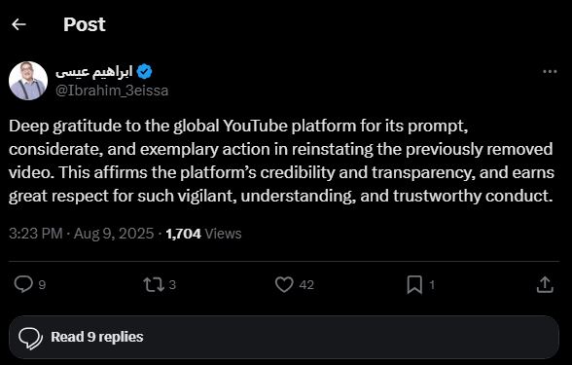Open the three-dot more options menu

550,72
